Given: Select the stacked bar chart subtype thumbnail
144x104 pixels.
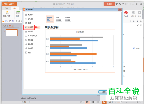Looking at the screenshot, I should click(x=59, y=19).
